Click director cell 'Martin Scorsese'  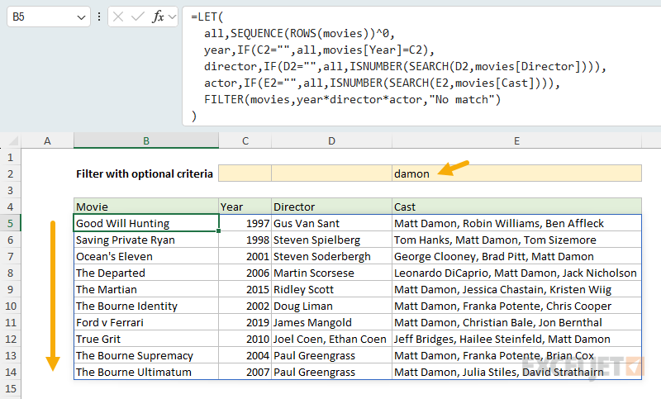point(331,273)
